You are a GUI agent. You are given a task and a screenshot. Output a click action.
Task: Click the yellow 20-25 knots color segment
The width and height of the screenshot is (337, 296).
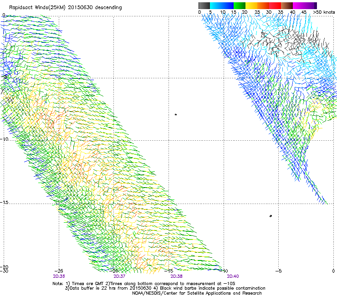(251, 5)
